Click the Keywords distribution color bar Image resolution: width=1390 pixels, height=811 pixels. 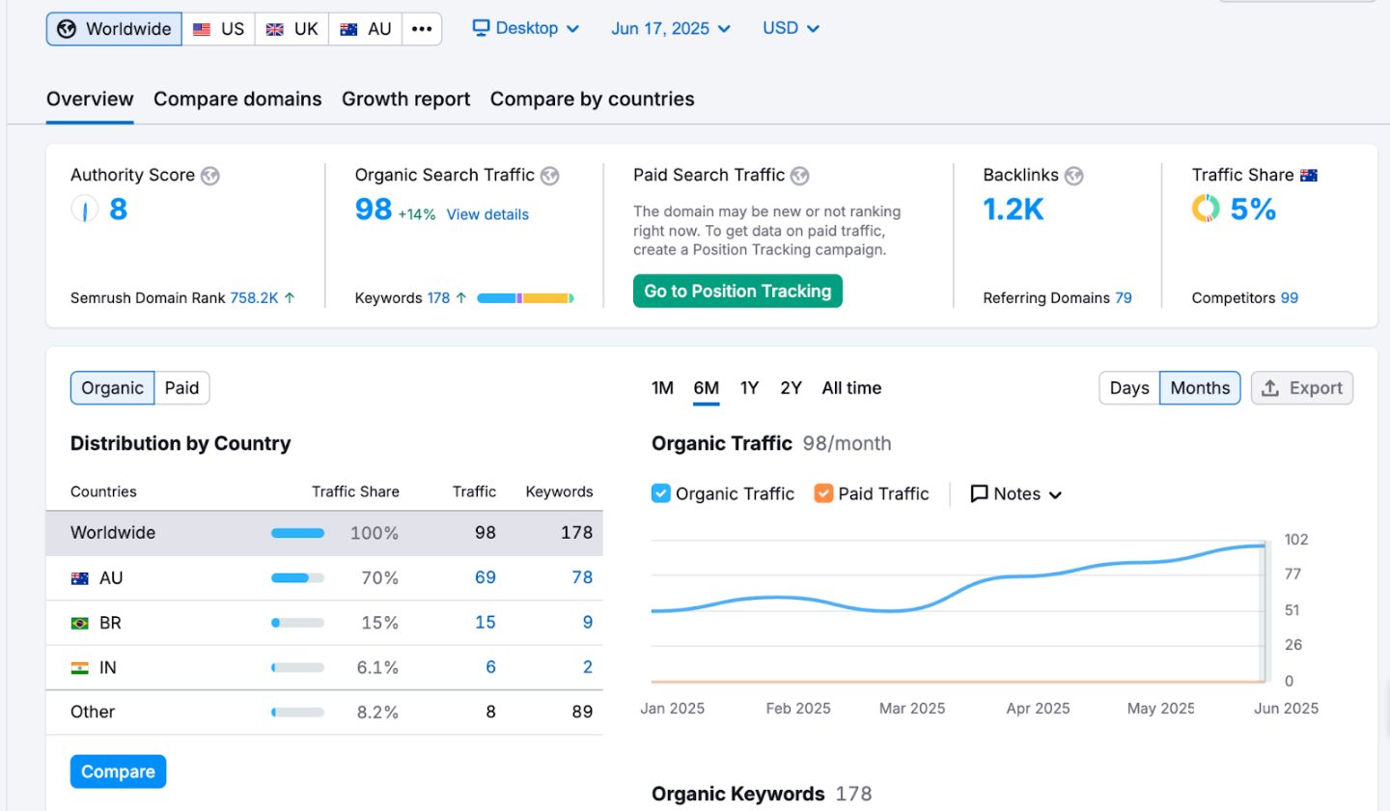(525, 298)
